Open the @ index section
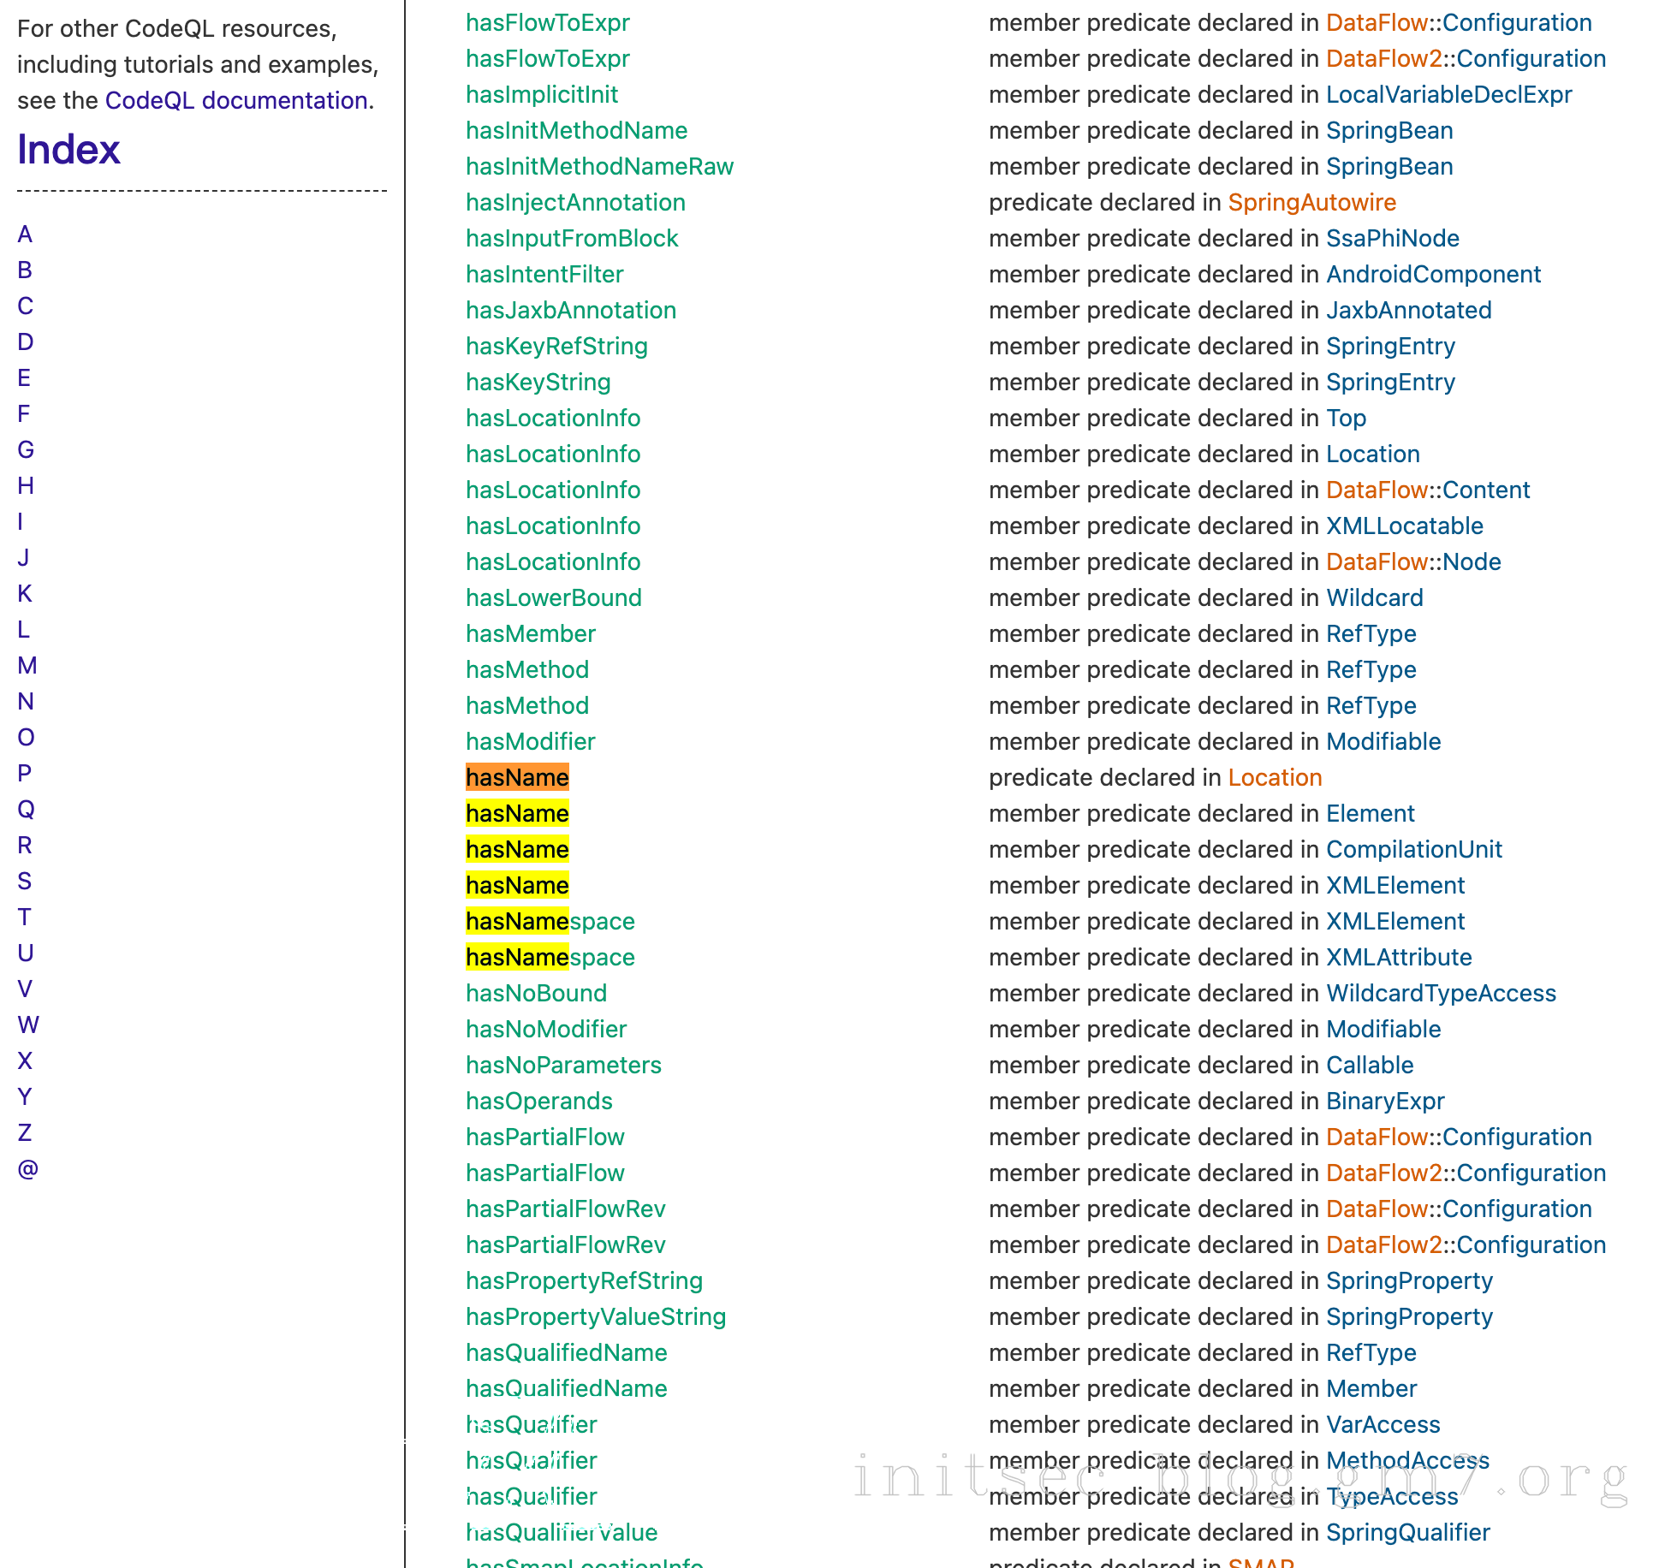 pos(27,1168)
